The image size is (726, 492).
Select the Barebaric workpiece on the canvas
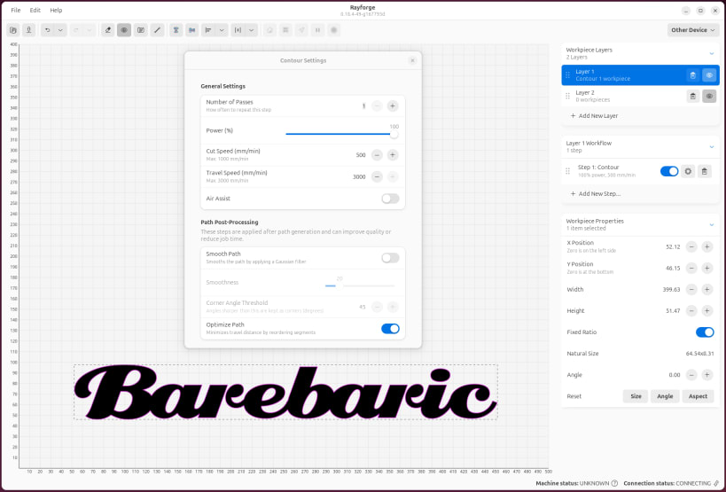pos(285,393)
